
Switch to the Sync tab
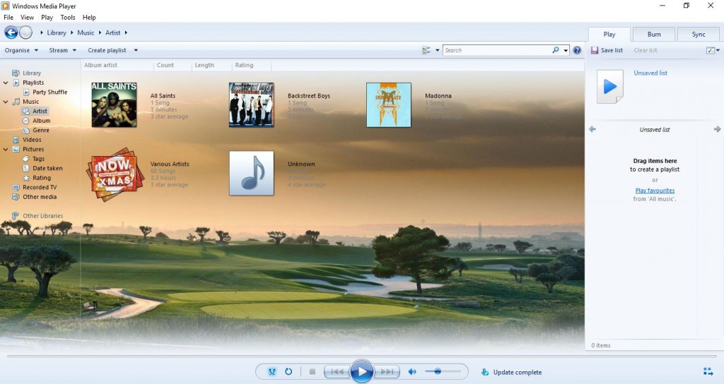pyautogui.click(x=698, y=34)
